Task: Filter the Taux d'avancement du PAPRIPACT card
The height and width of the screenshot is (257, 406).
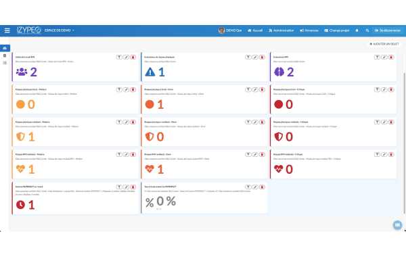Action: coord(248,187)
